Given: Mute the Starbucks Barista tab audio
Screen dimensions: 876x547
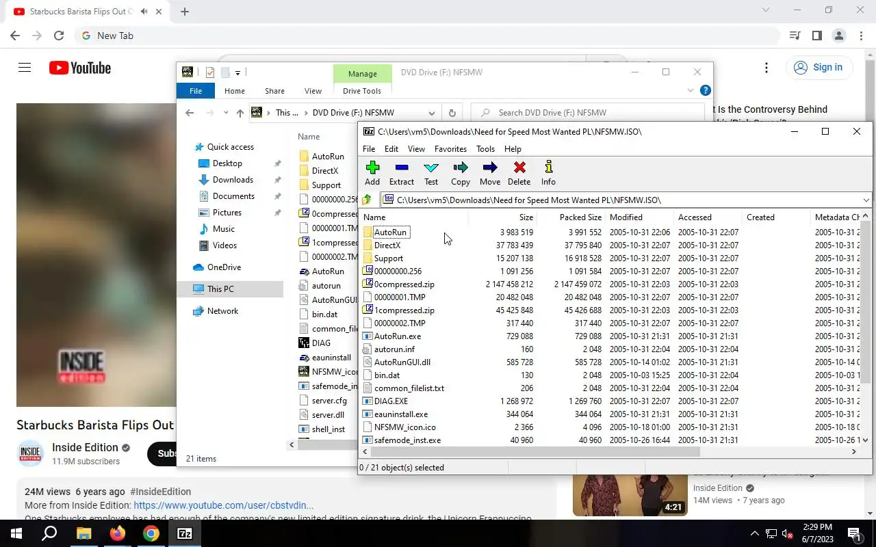Looking at the screenshot, I should [144, 12].
